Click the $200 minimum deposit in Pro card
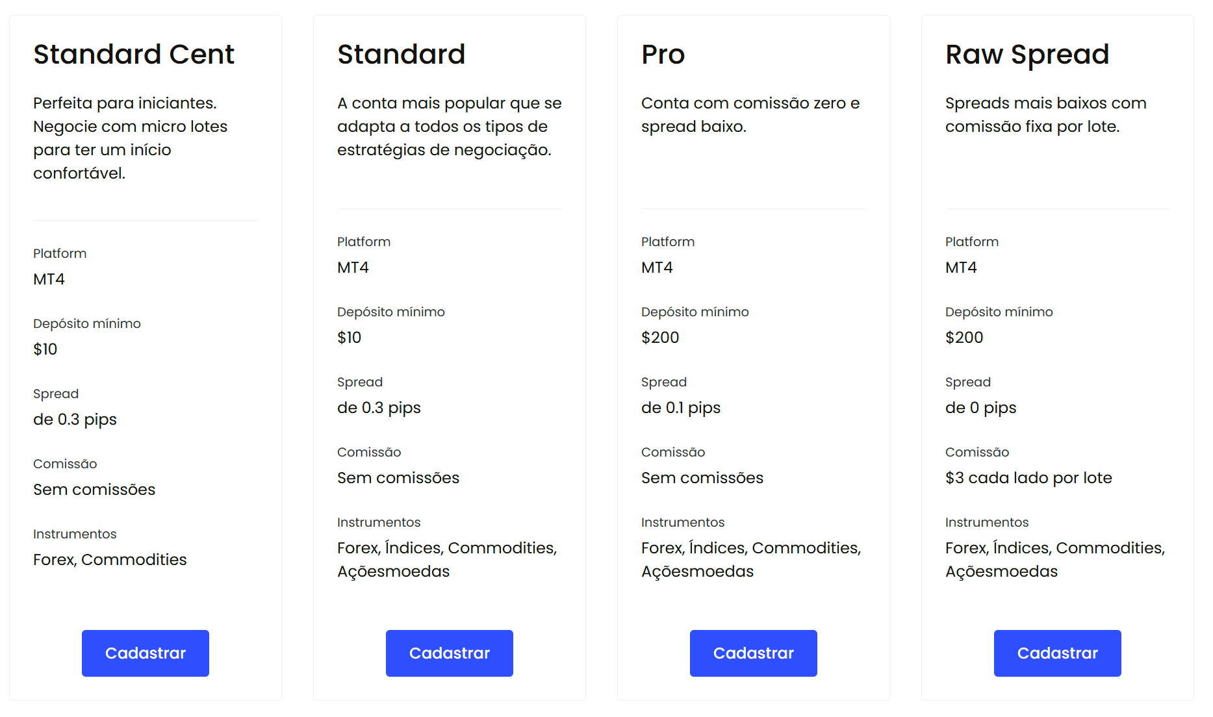This screenshot has height=717, width=1213. tap(660, 337)
